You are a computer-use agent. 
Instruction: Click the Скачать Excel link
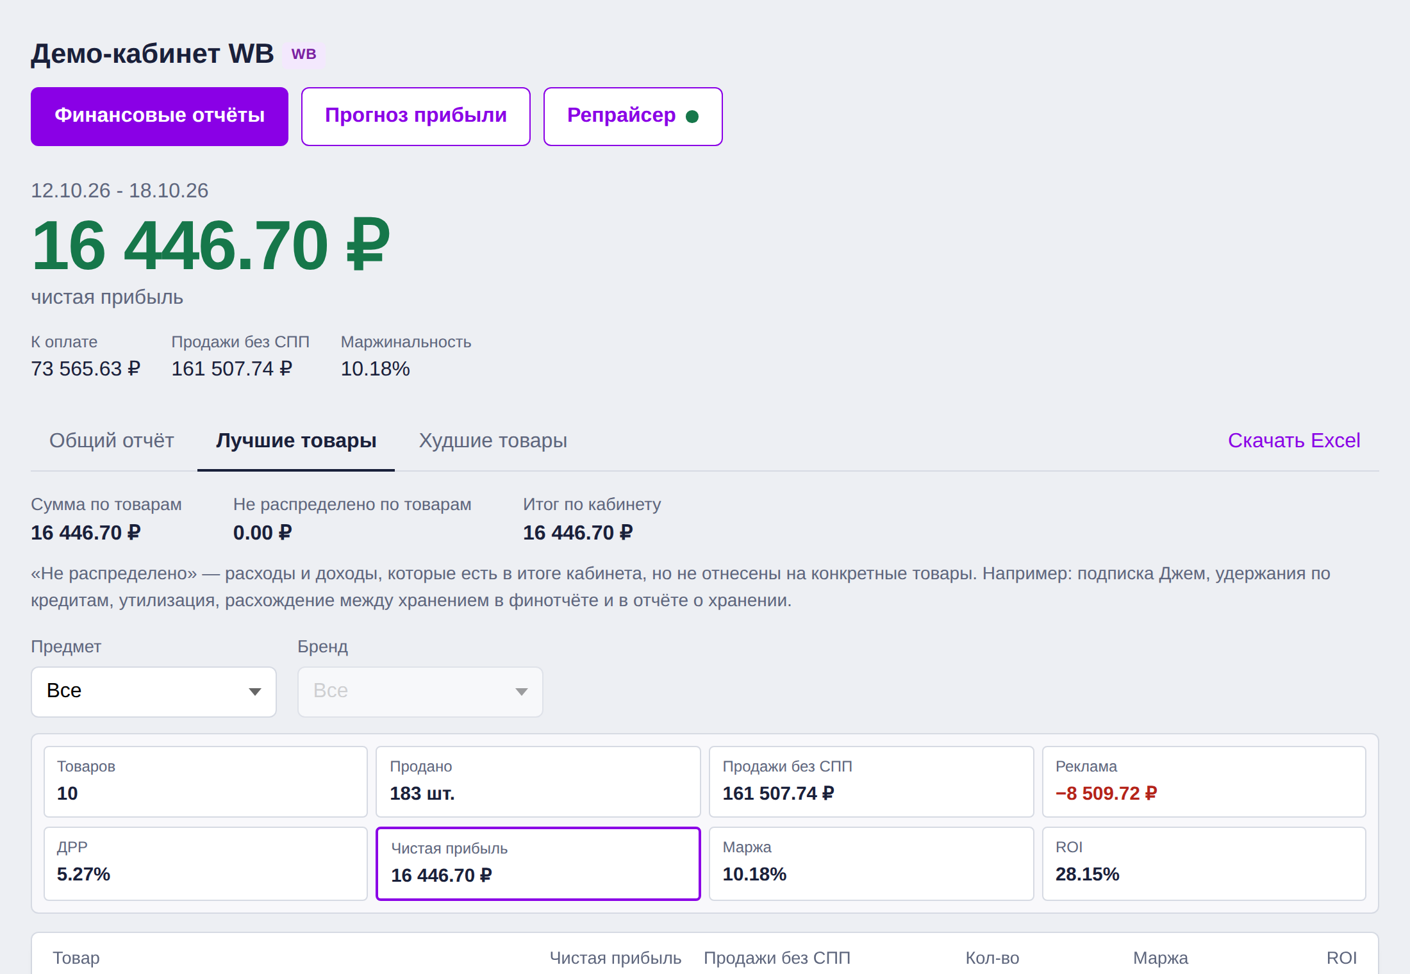1293,441
